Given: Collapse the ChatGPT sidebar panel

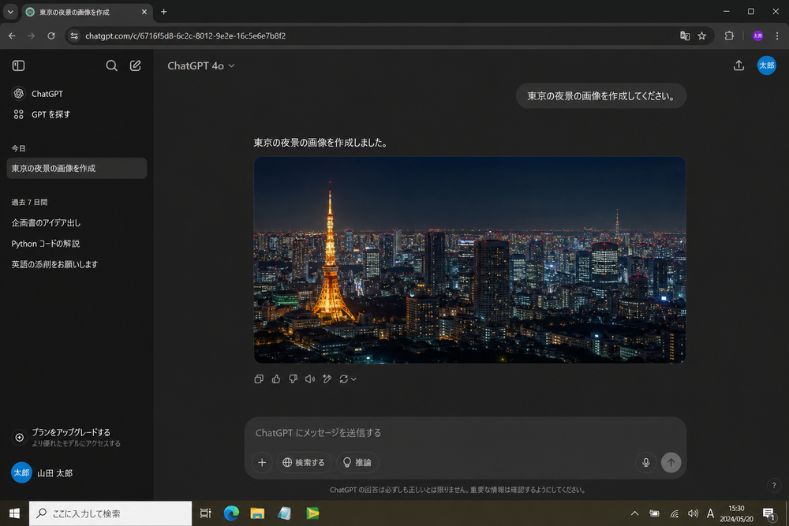Looking at the screenshot, I should pos(19,65).
